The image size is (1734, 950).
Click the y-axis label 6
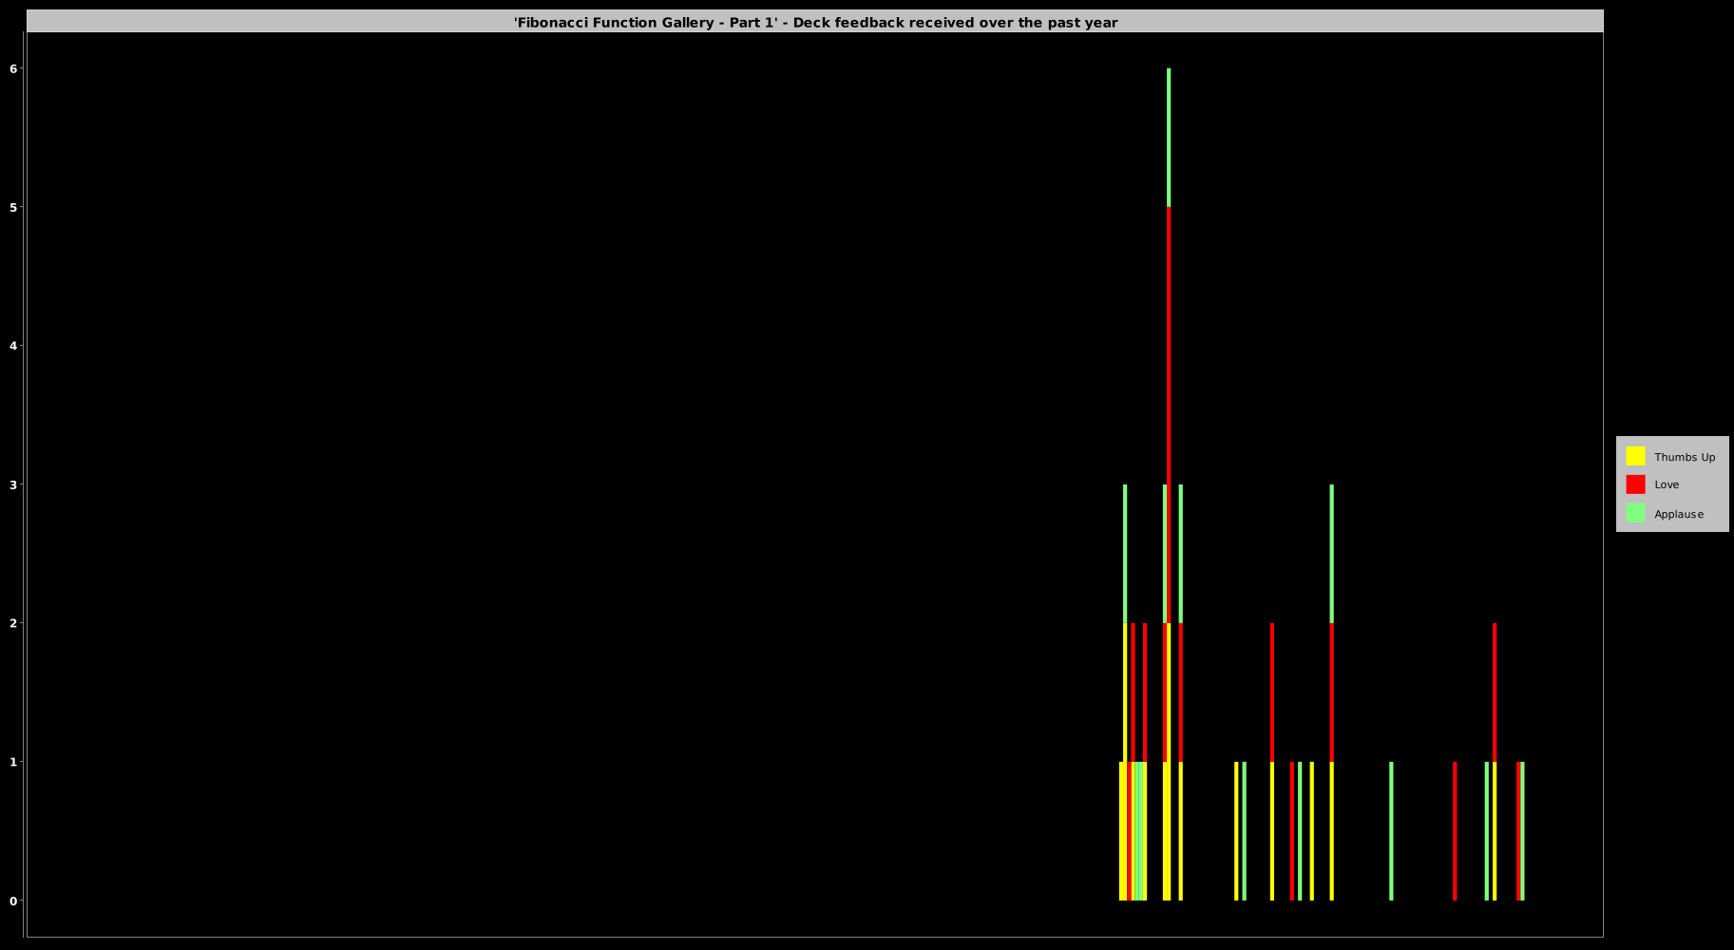click(x=14, y=68)
